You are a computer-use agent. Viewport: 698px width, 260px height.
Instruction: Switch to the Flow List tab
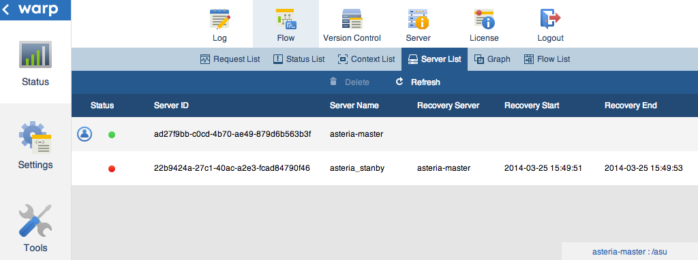pos(547,59)
